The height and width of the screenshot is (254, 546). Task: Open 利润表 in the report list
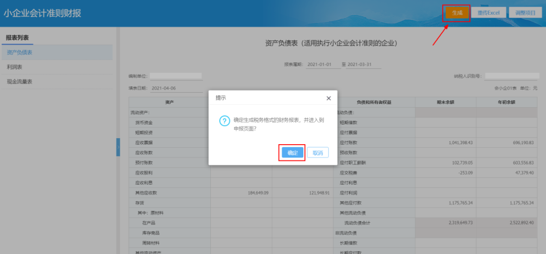(x=57, y=67)
